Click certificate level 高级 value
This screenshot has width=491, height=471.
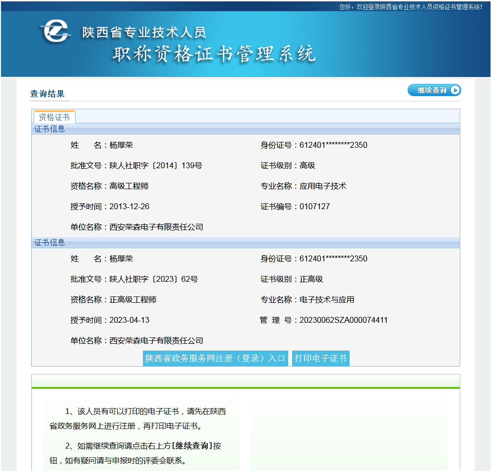tap(307, 165)
